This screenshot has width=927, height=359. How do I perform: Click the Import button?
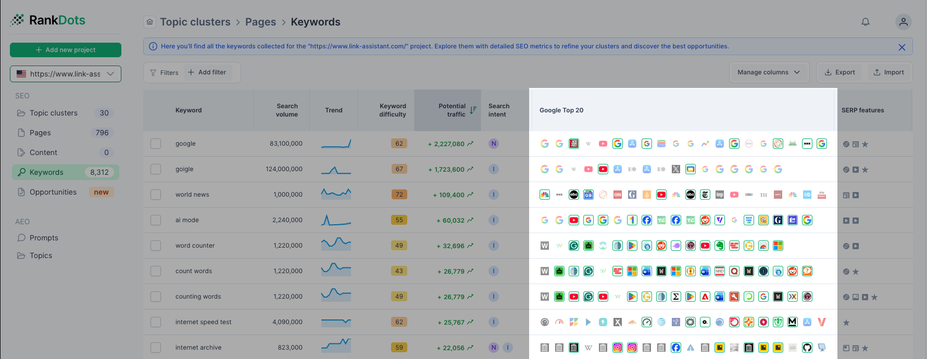click(888, 72)
